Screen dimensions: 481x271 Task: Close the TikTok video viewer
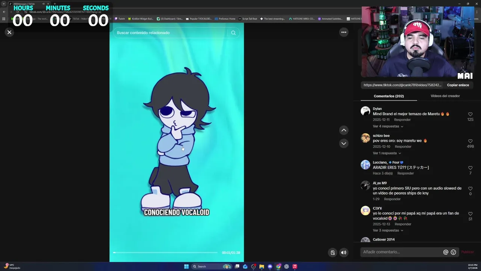(9, 32)
